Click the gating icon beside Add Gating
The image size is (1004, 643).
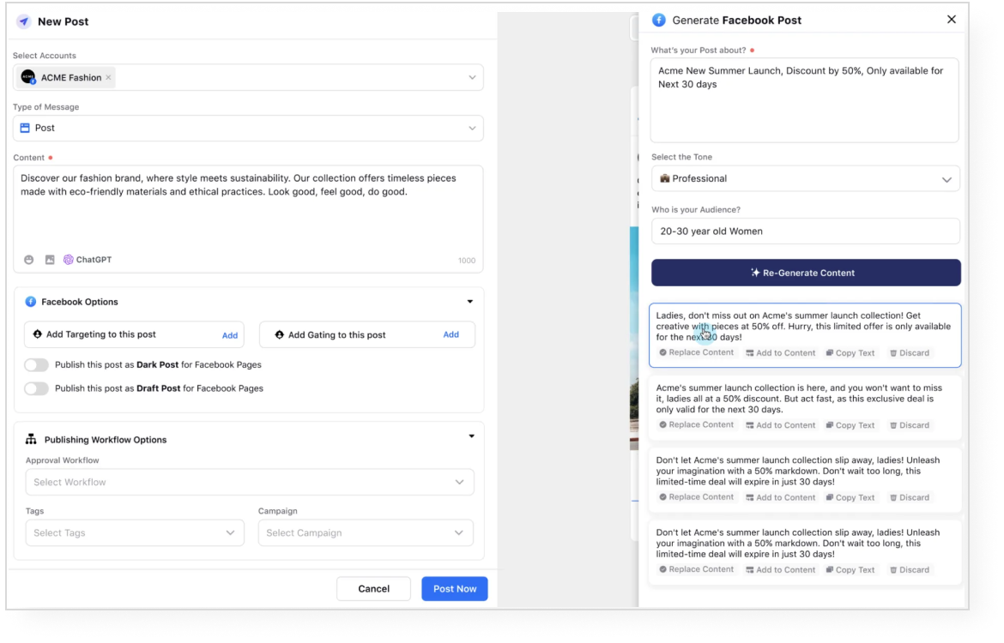point(279,334)
